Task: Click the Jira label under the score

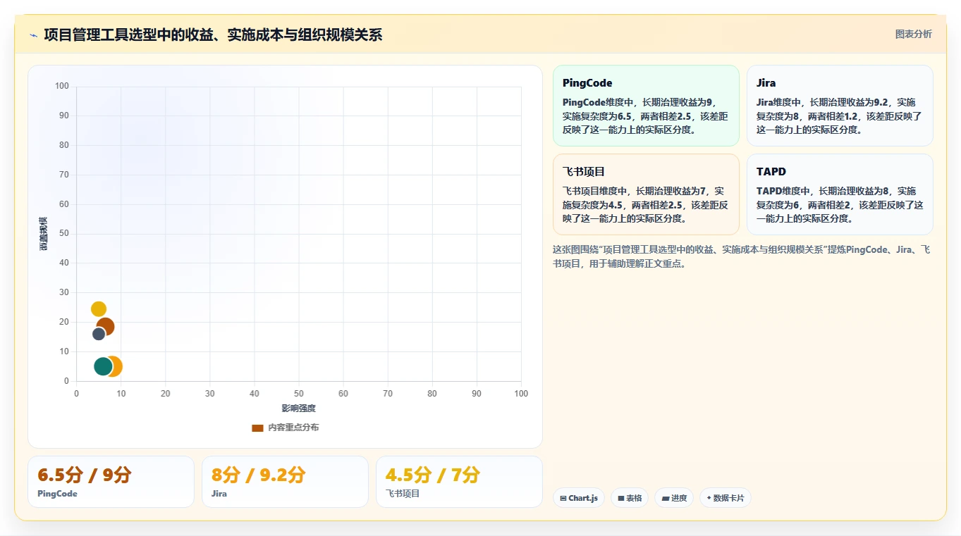Action: 219,494
